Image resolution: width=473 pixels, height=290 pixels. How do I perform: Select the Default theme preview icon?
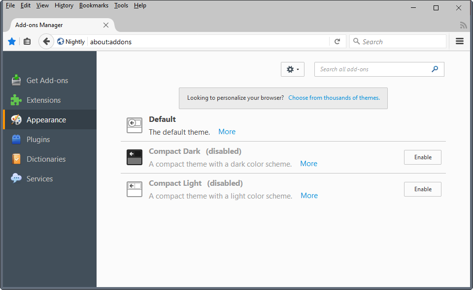[x=135, y=125]
